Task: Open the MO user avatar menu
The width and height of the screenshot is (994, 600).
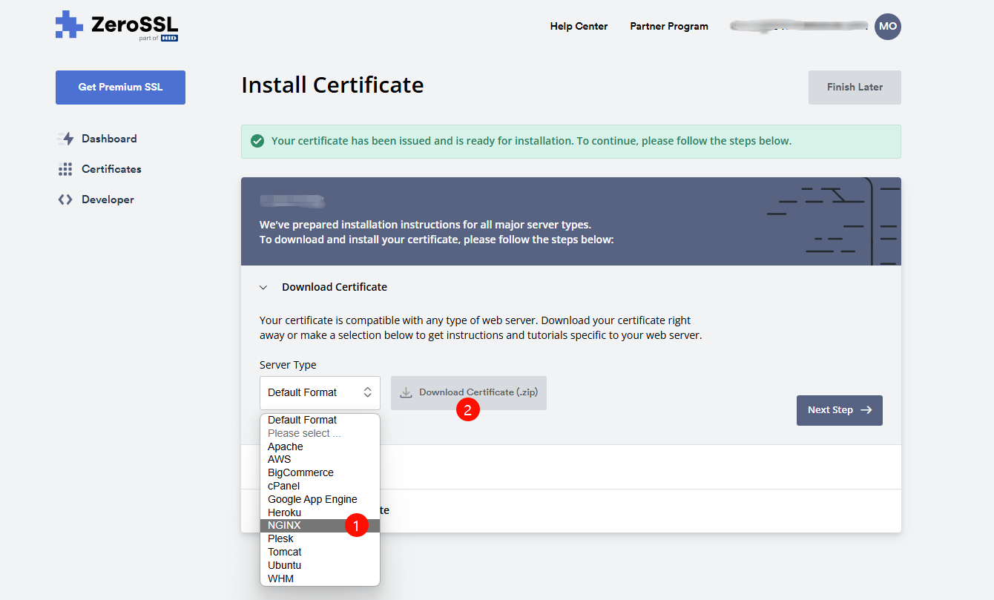Action: [x=887, y=26]
